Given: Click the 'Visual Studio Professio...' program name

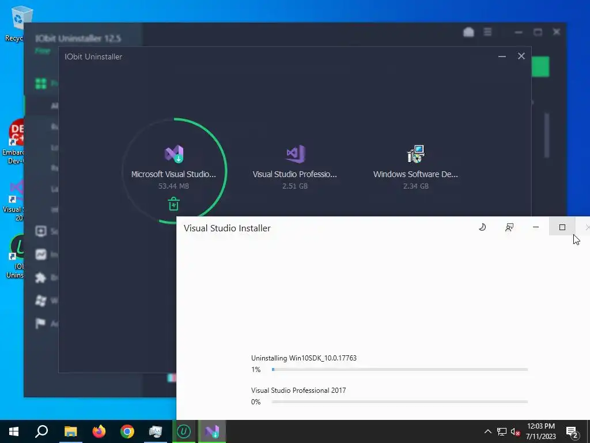Looking at the screenshot, I should (294, 174).
